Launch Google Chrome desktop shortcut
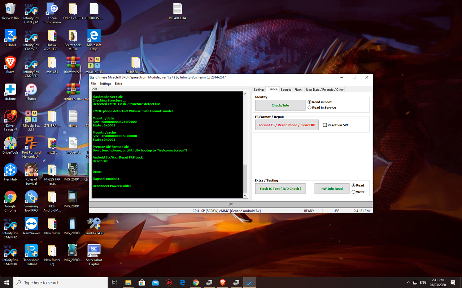Viewport: 462px width, 288px height. point(10,201)
